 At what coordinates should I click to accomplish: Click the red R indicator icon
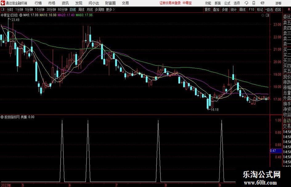point(289,10)
